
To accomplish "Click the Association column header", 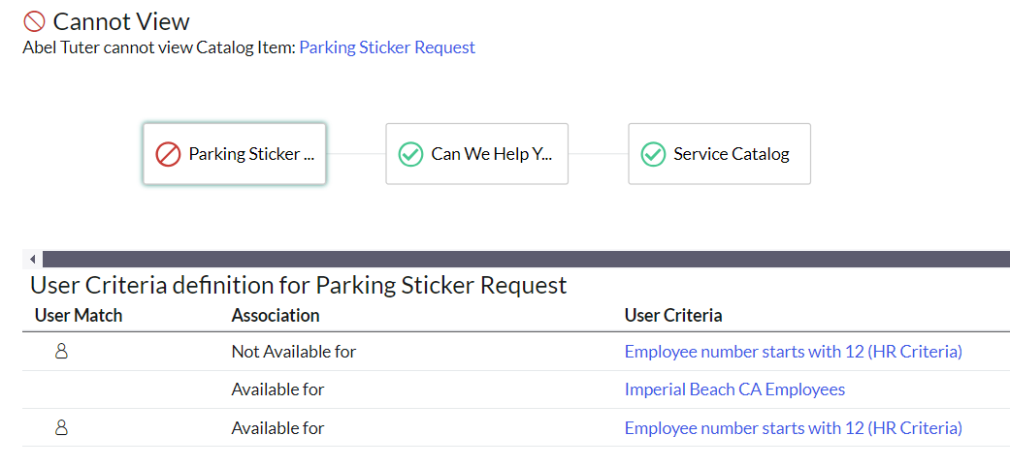I will pos(276,315).
